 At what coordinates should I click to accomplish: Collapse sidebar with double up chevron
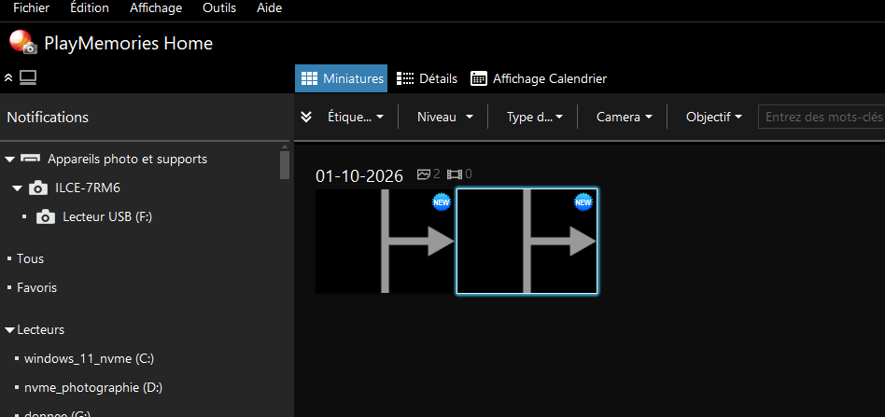click(8, 78)
